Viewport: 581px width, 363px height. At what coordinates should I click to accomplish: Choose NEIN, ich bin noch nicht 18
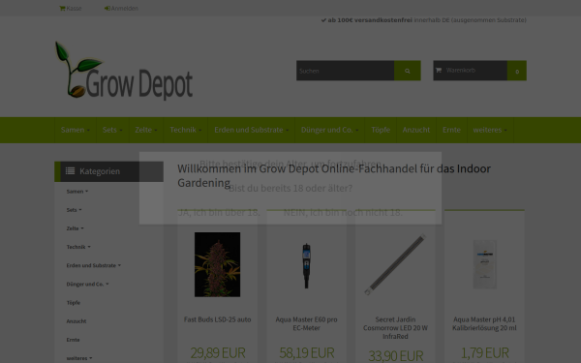coord(343,212)
